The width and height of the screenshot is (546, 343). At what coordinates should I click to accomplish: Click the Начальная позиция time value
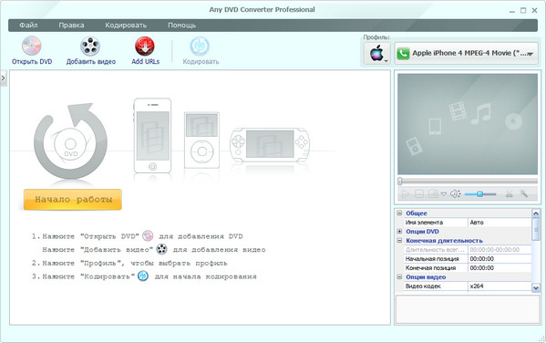pyautogui.click(x=500, y=259)
